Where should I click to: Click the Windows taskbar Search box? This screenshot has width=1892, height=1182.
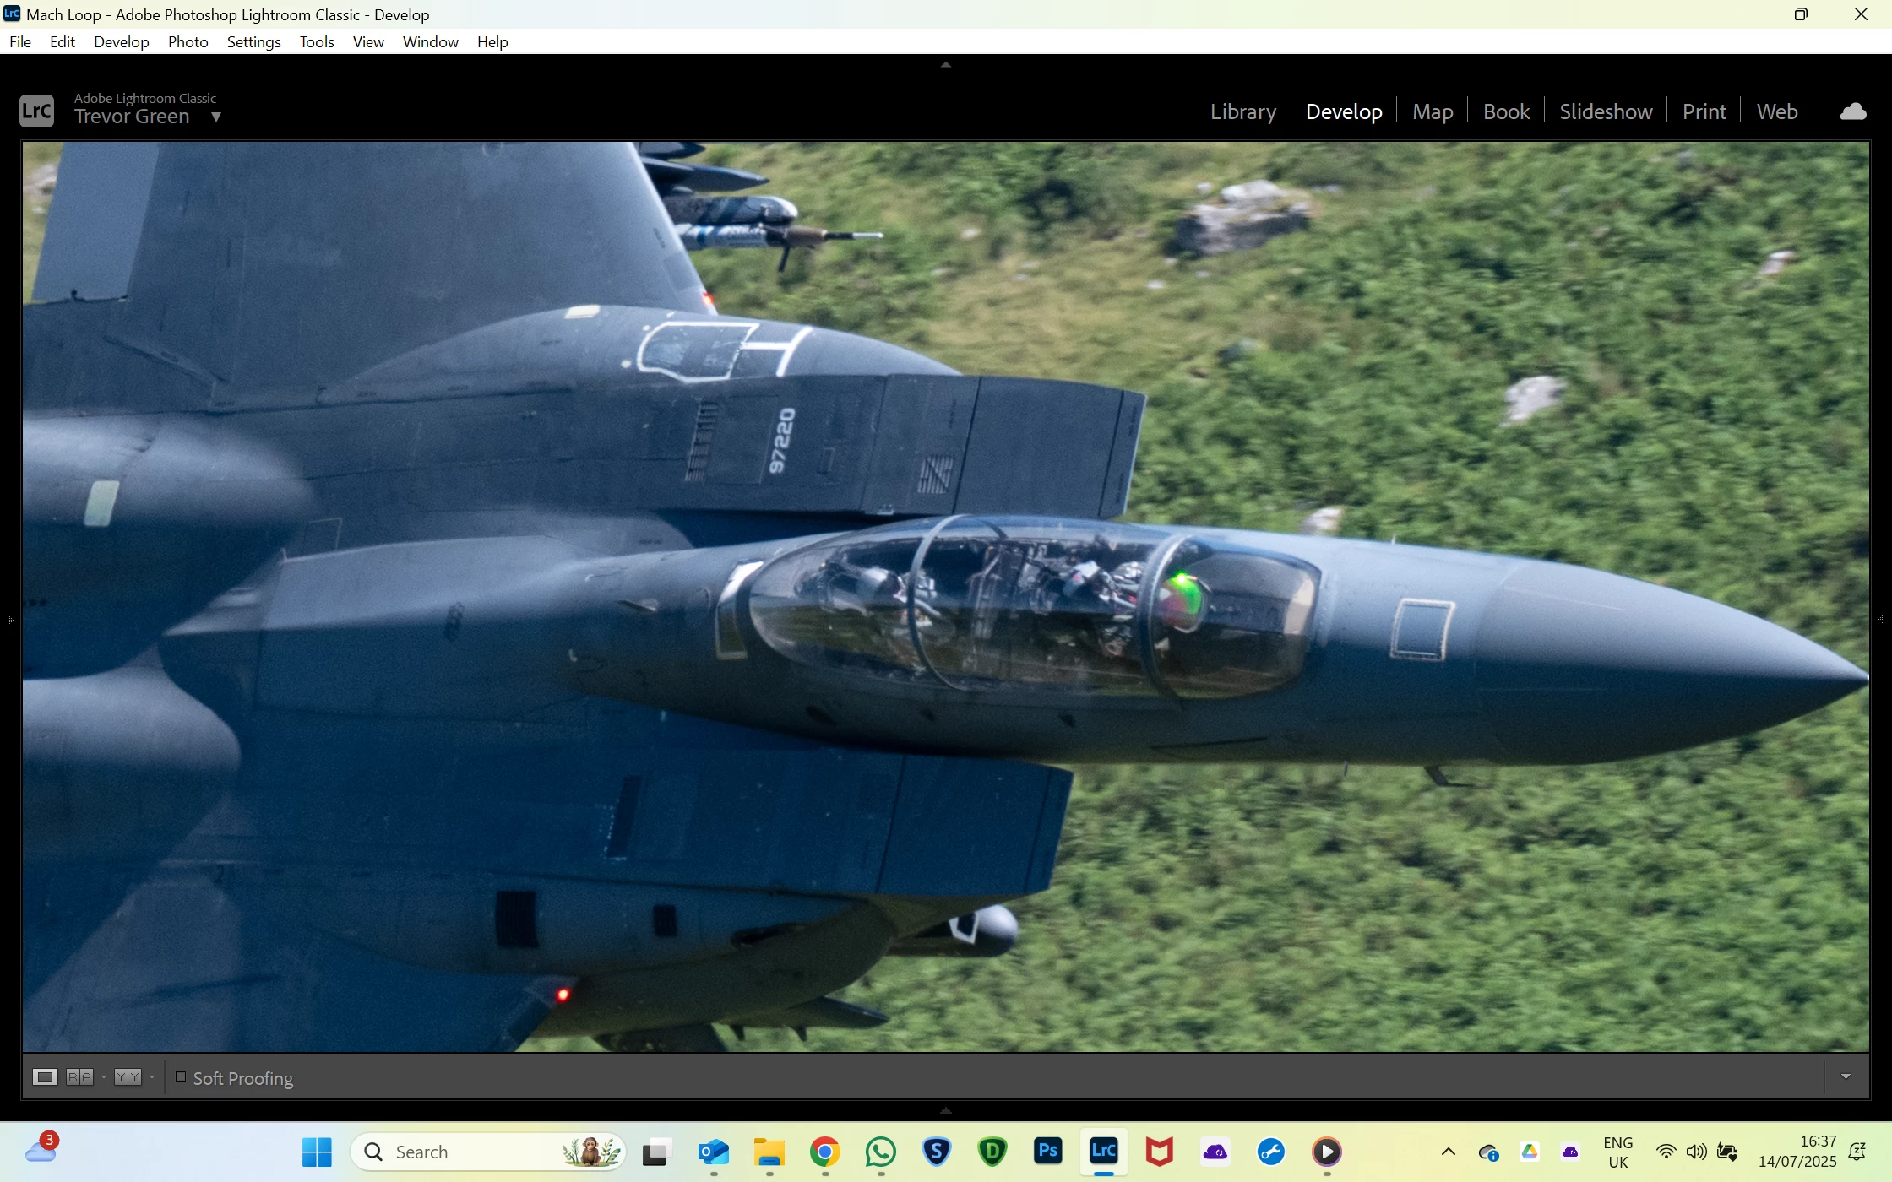[x=473, y=1152]
